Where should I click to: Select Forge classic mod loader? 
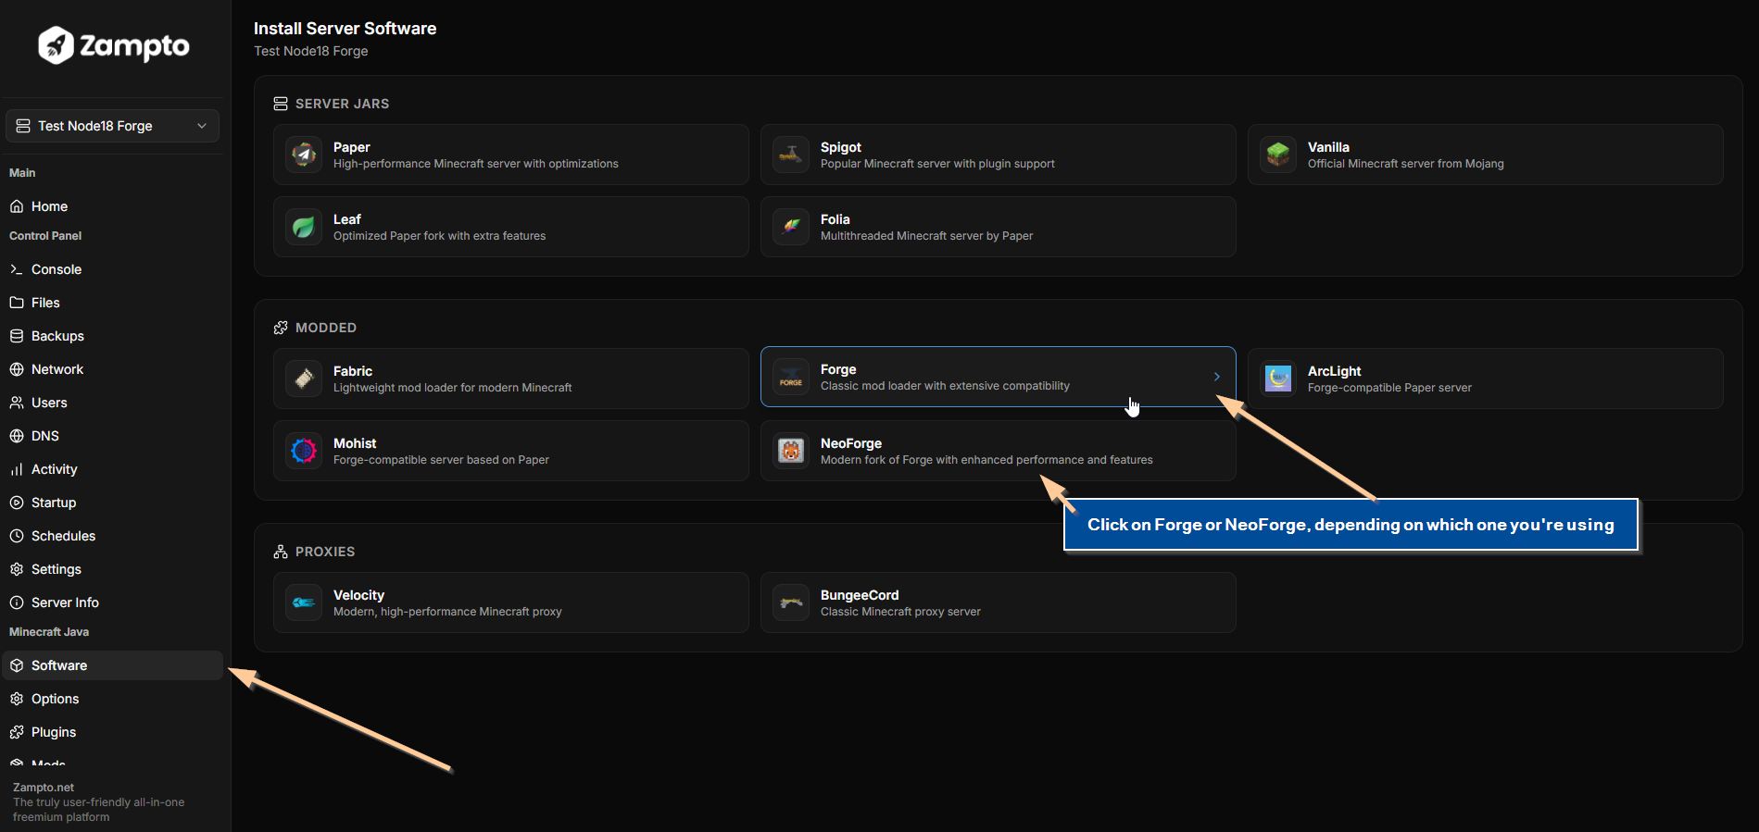pyautogui.click(x=999, y=377)
